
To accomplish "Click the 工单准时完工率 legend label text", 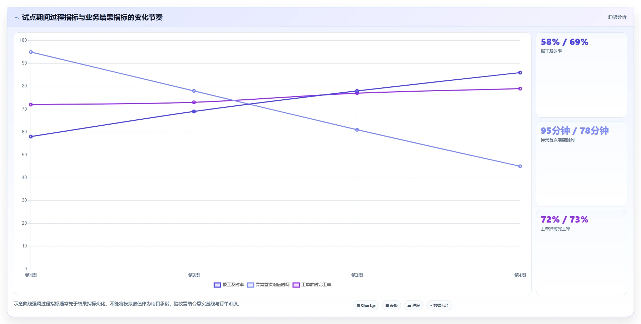I will pyautogui.click(x=316, y=285).
